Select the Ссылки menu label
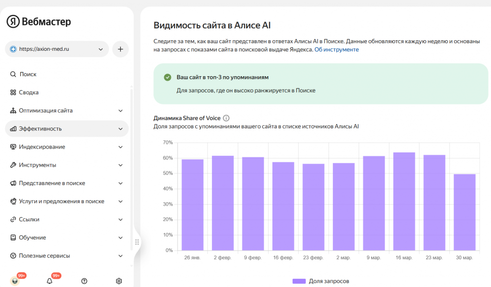 tap(29, 219)
